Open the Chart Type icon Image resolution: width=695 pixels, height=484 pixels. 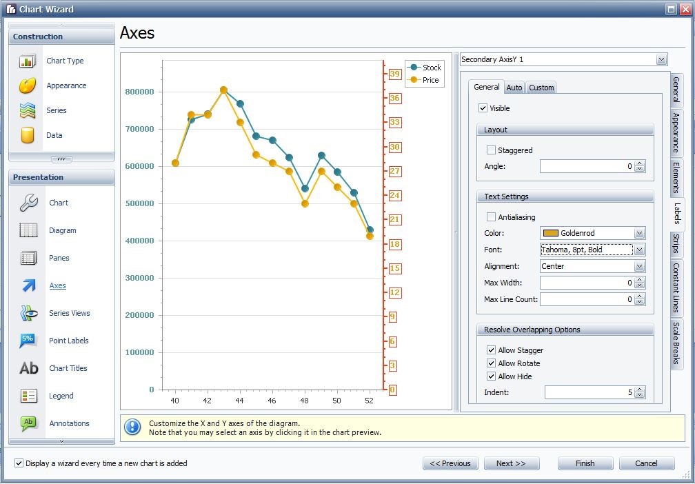(28, 61)
